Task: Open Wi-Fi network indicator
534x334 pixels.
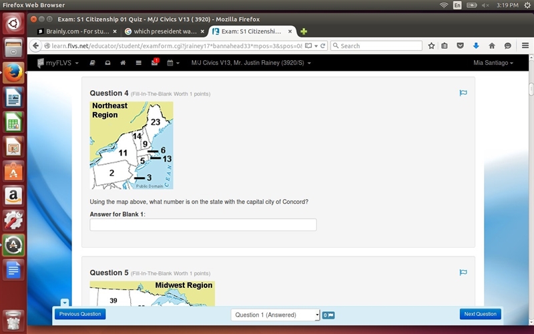Action: [443, 5]
